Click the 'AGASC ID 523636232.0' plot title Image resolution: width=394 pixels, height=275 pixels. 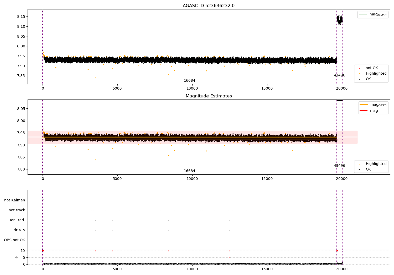tap(209, 6)
